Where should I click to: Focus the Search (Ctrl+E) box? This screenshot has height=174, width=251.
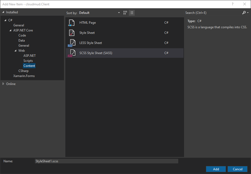[x=213, y=13]
